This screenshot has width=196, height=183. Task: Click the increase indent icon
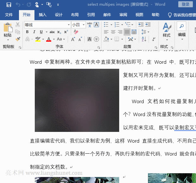(148, 25)
